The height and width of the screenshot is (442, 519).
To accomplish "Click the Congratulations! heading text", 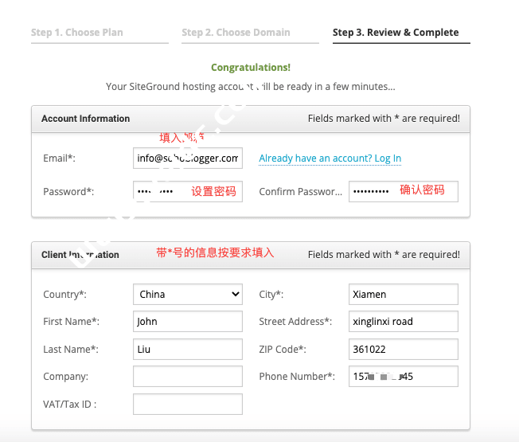I will (251, 68).
